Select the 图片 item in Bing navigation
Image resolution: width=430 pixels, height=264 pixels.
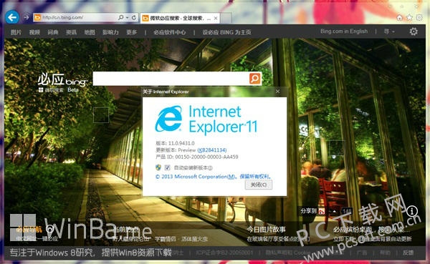click(16, 32)
